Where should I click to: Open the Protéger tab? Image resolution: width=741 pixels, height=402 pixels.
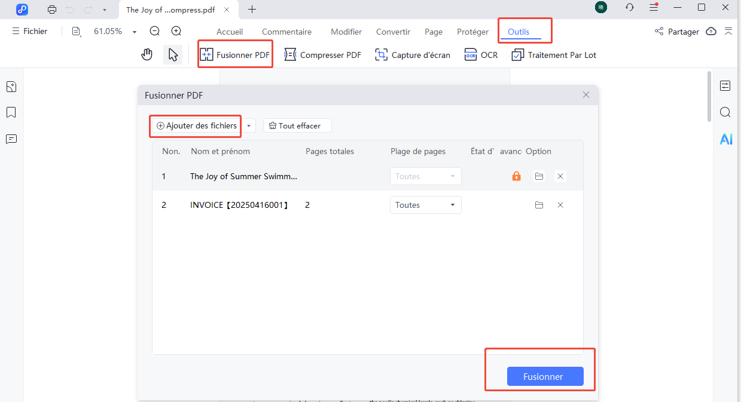[472, 32]
